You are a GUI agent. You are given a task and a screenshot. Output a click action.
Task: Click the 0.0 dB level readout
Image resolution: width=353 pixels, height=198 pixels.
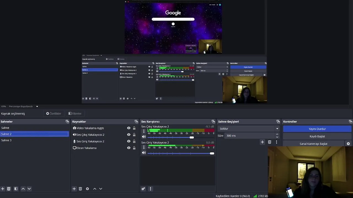pyautogui.click(x=210, y=142)
